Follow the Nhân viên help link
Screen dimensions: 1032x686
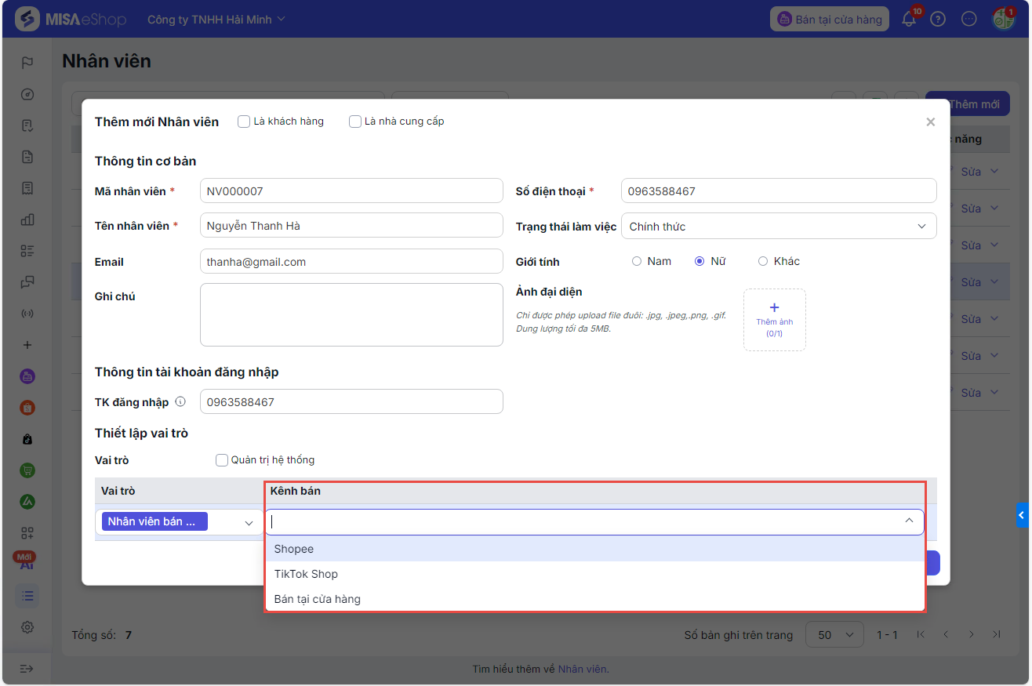pyautogui.click(x=583, y=669)
